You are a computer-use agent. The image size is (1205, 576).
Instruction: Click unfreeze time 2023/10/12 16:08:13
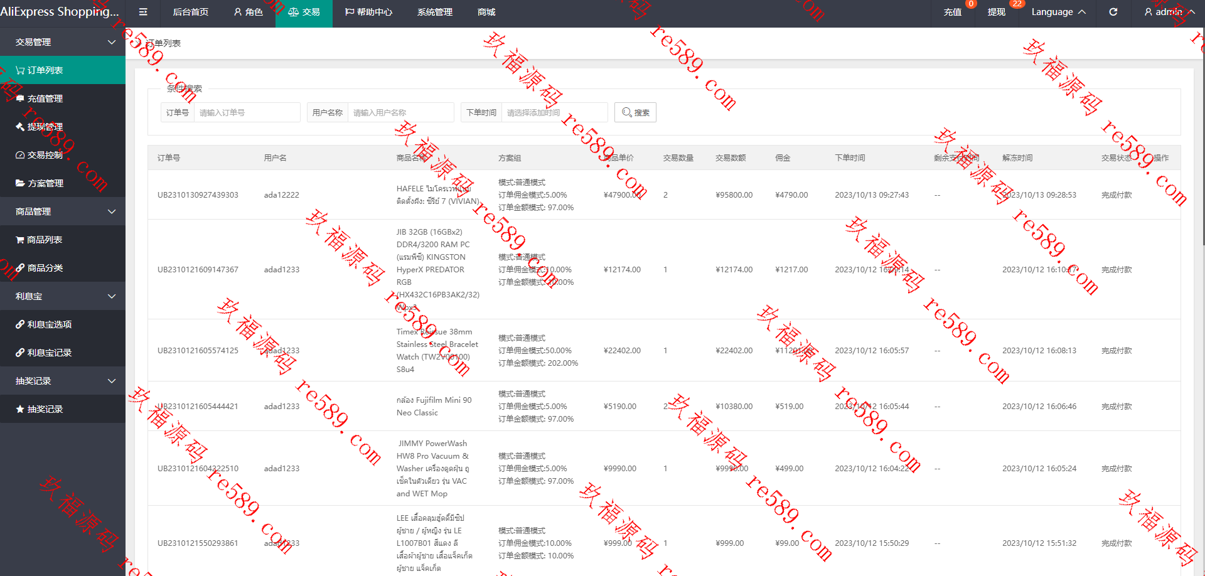(x=1039, y=351)
